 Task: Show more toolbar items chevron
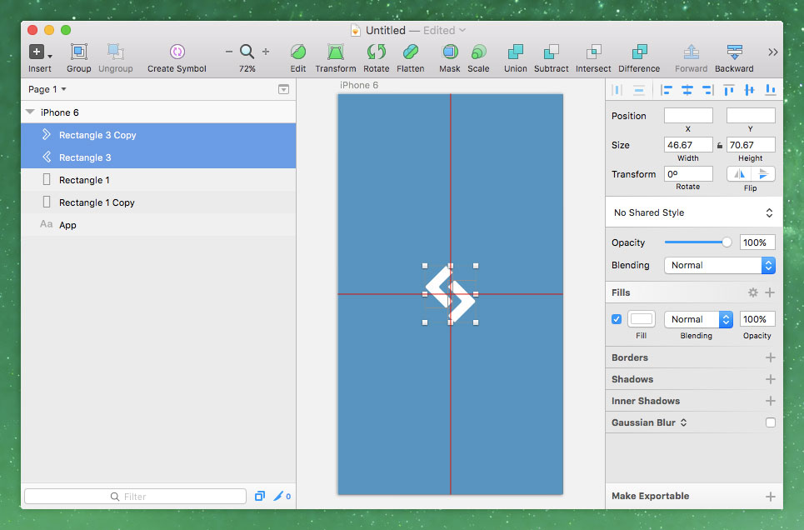772,52
